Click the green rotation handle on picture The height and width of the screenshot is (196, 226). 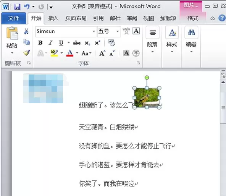coord(147,78)
